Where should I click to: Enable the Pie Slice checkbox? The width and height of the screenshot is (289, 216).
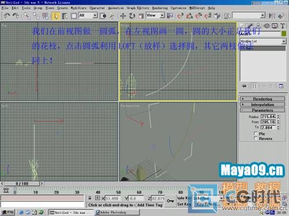tap(255, 134)
